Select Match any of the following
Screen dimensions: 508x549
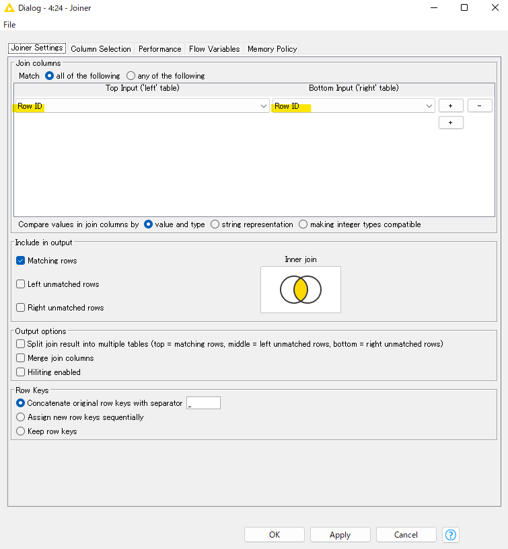click(131, 76)
